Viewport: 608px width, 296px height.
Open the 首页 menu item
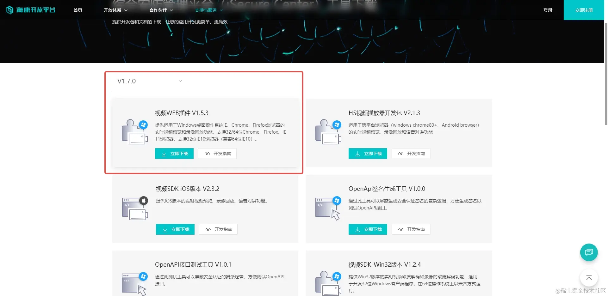click(x=78, y=10)
